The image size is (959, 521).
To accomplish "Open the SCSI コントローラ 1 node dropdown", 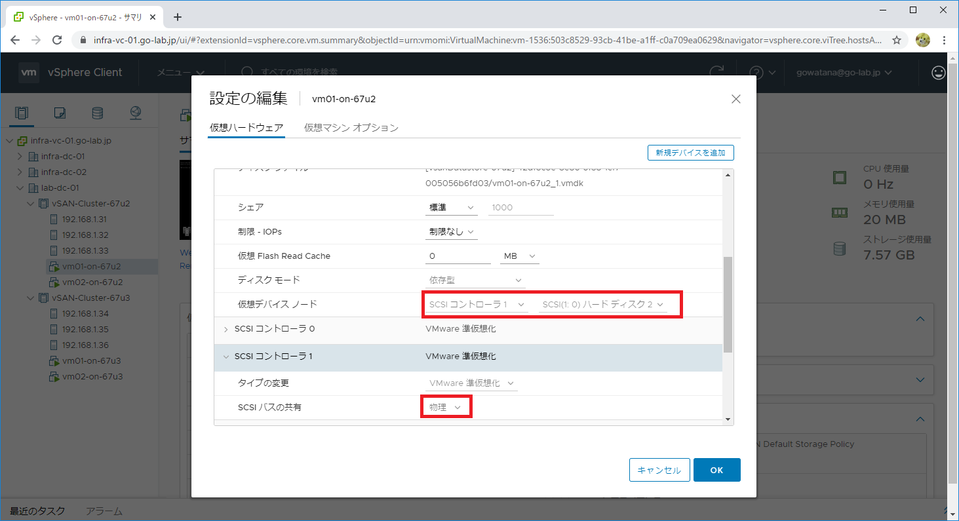I will coord(477,305).
